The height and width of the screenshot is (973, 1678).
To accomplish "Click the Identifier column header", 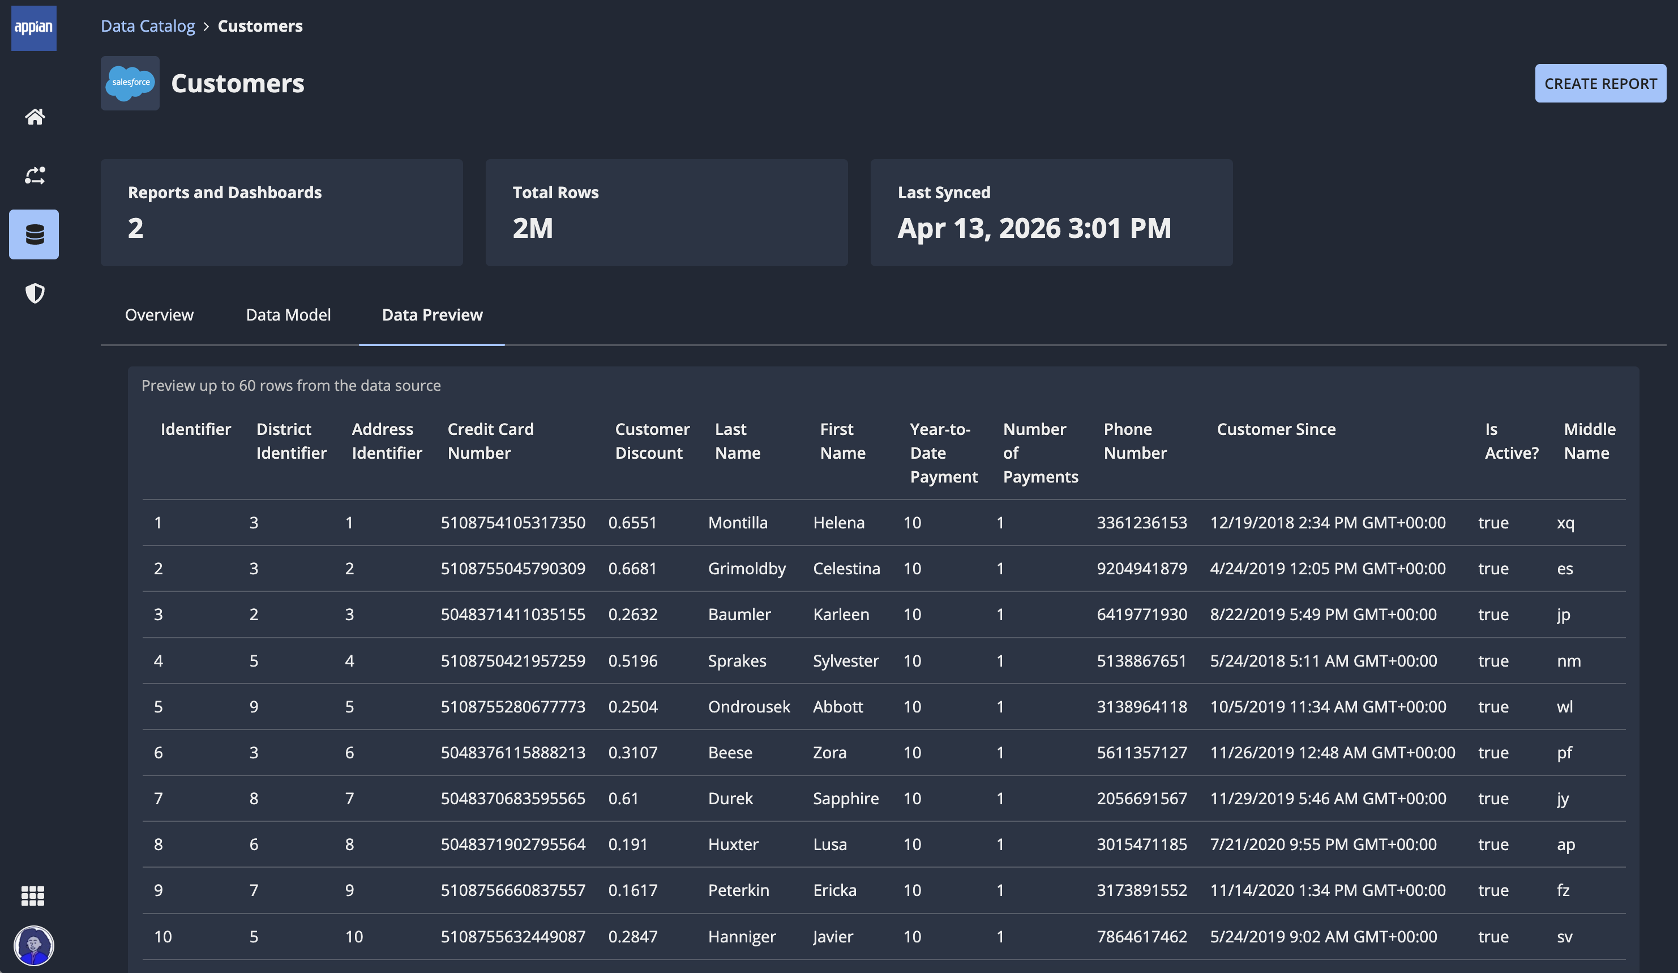I will click(196, 429).
